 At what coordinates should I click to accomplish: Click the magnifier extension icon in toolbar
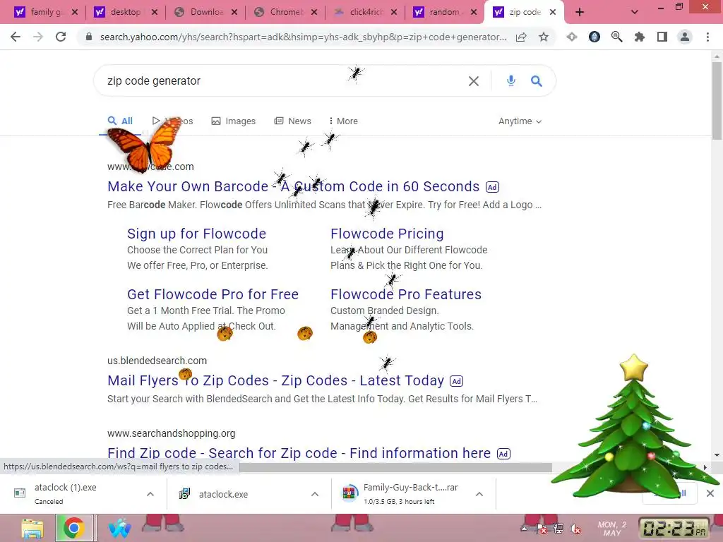coord(617,37)
